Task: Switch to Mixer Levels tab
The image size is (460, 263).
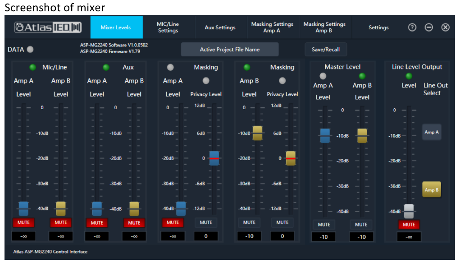Action: tap(117, 28)
